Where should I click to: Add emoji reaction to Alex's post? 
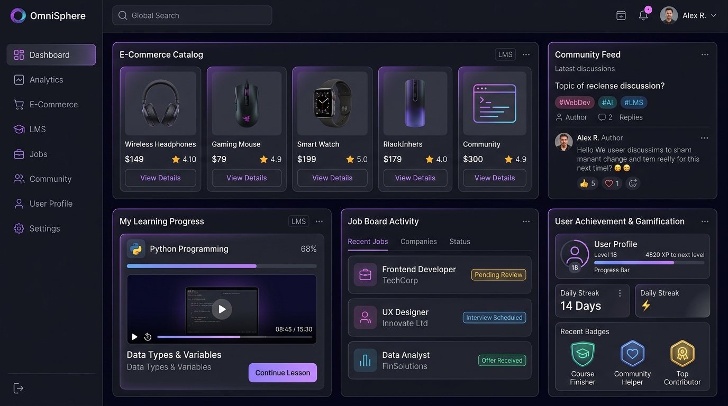(633, 183)
